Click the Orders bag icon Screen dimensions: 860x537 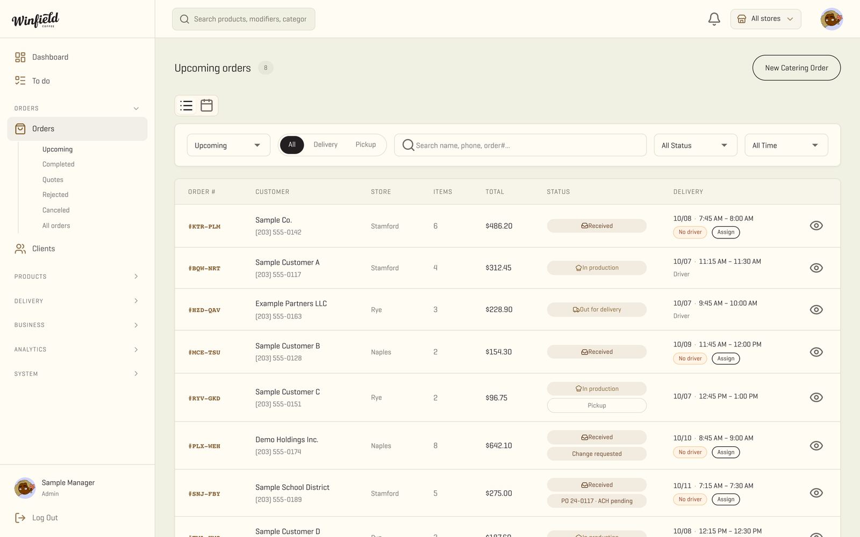(20, 129)
